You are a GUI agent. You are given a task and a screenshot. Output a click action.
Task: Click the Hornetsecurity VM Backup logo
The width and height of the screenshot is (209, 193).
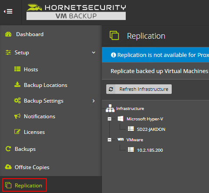(76, 12)
